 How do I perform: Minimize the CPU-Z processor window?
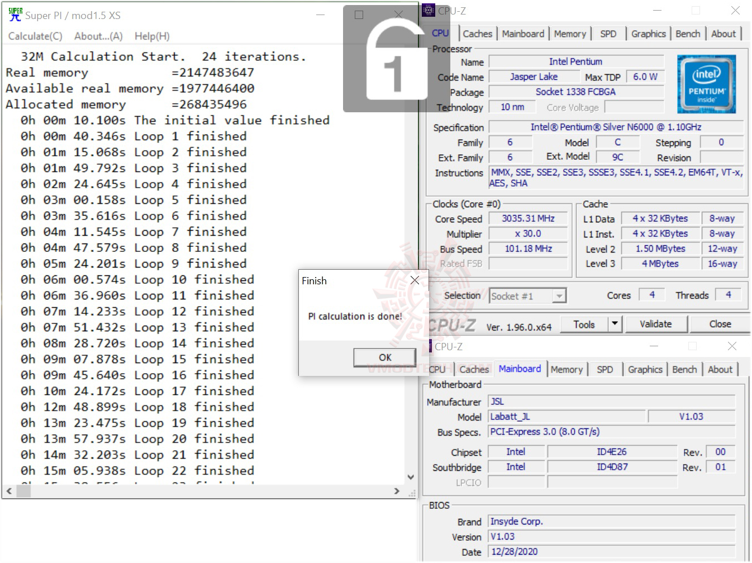coord(657,10)
